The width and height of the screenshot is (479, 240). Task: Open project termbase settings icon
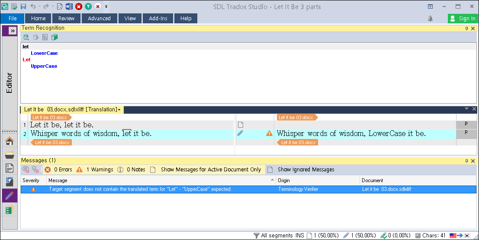55,37
